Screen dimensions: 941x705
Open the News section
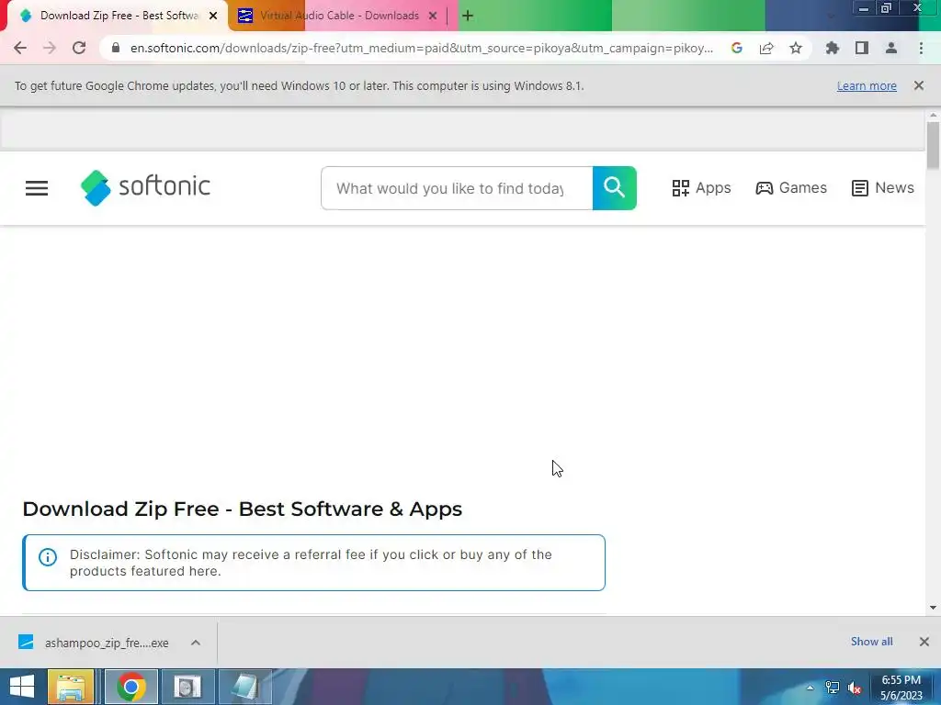pyautogui.click(x=883, y=187)
